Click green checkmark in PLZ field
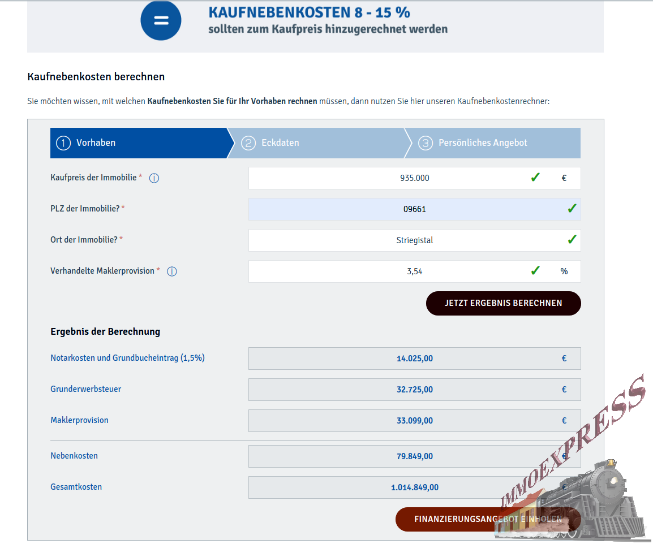Viewport: 653px width, 544px height. [572, 209]
